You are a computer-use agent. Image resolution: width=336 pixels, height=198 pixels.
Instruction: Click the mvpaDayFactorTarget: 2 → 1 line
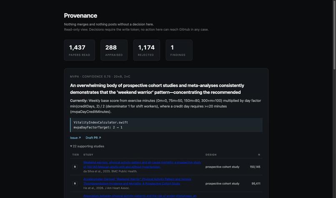pyautogui.click(x=98, y=127)
